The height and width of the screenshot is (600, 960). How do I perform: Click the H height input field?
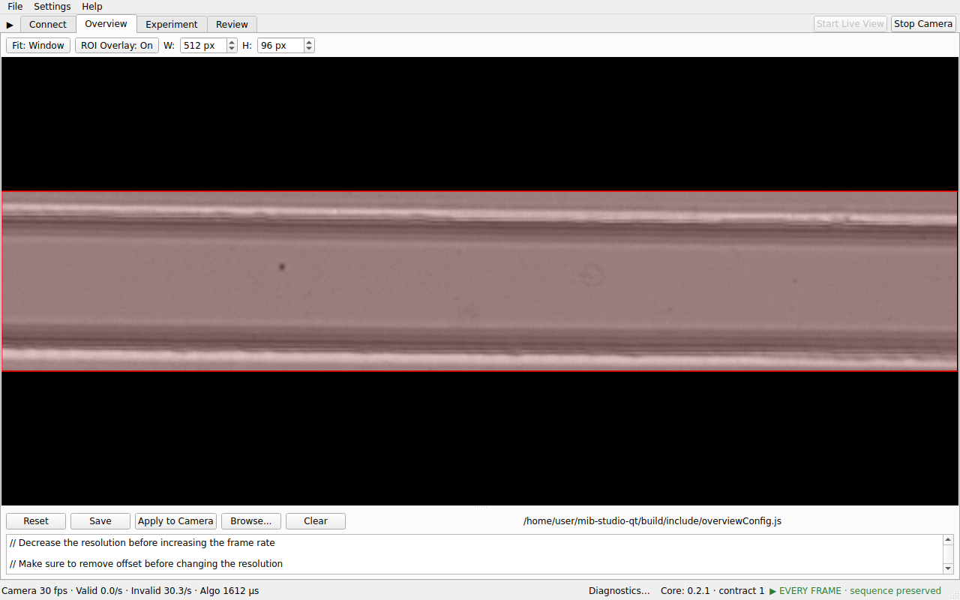pyautogui.click(x=280, y=46)
